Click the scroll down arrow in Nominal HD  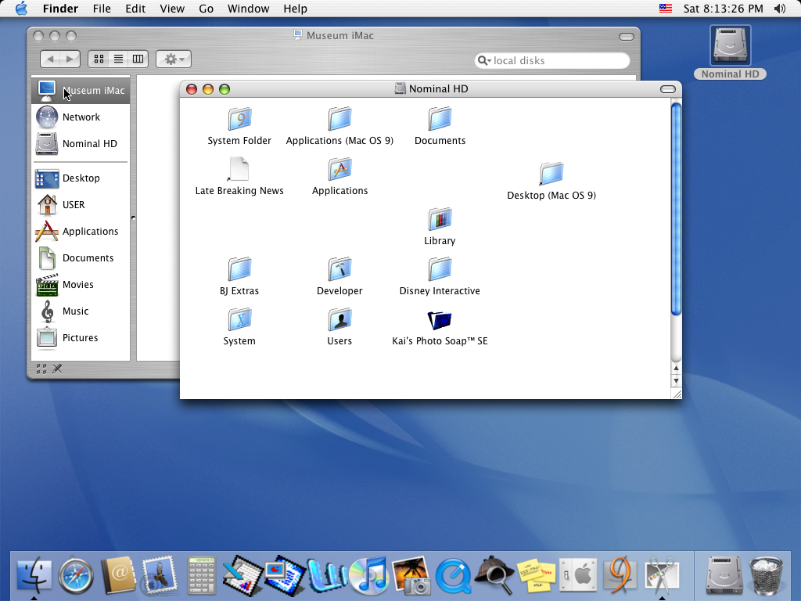coord(676,381)
